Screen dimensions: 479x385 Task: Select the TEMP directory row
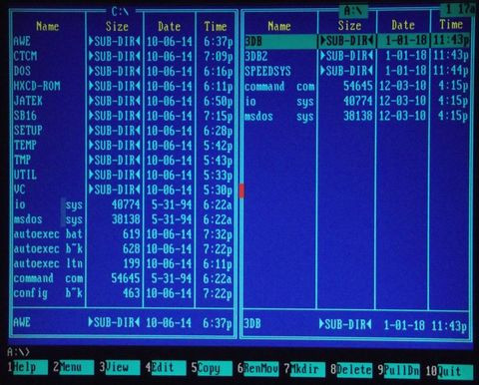point(123,146)
